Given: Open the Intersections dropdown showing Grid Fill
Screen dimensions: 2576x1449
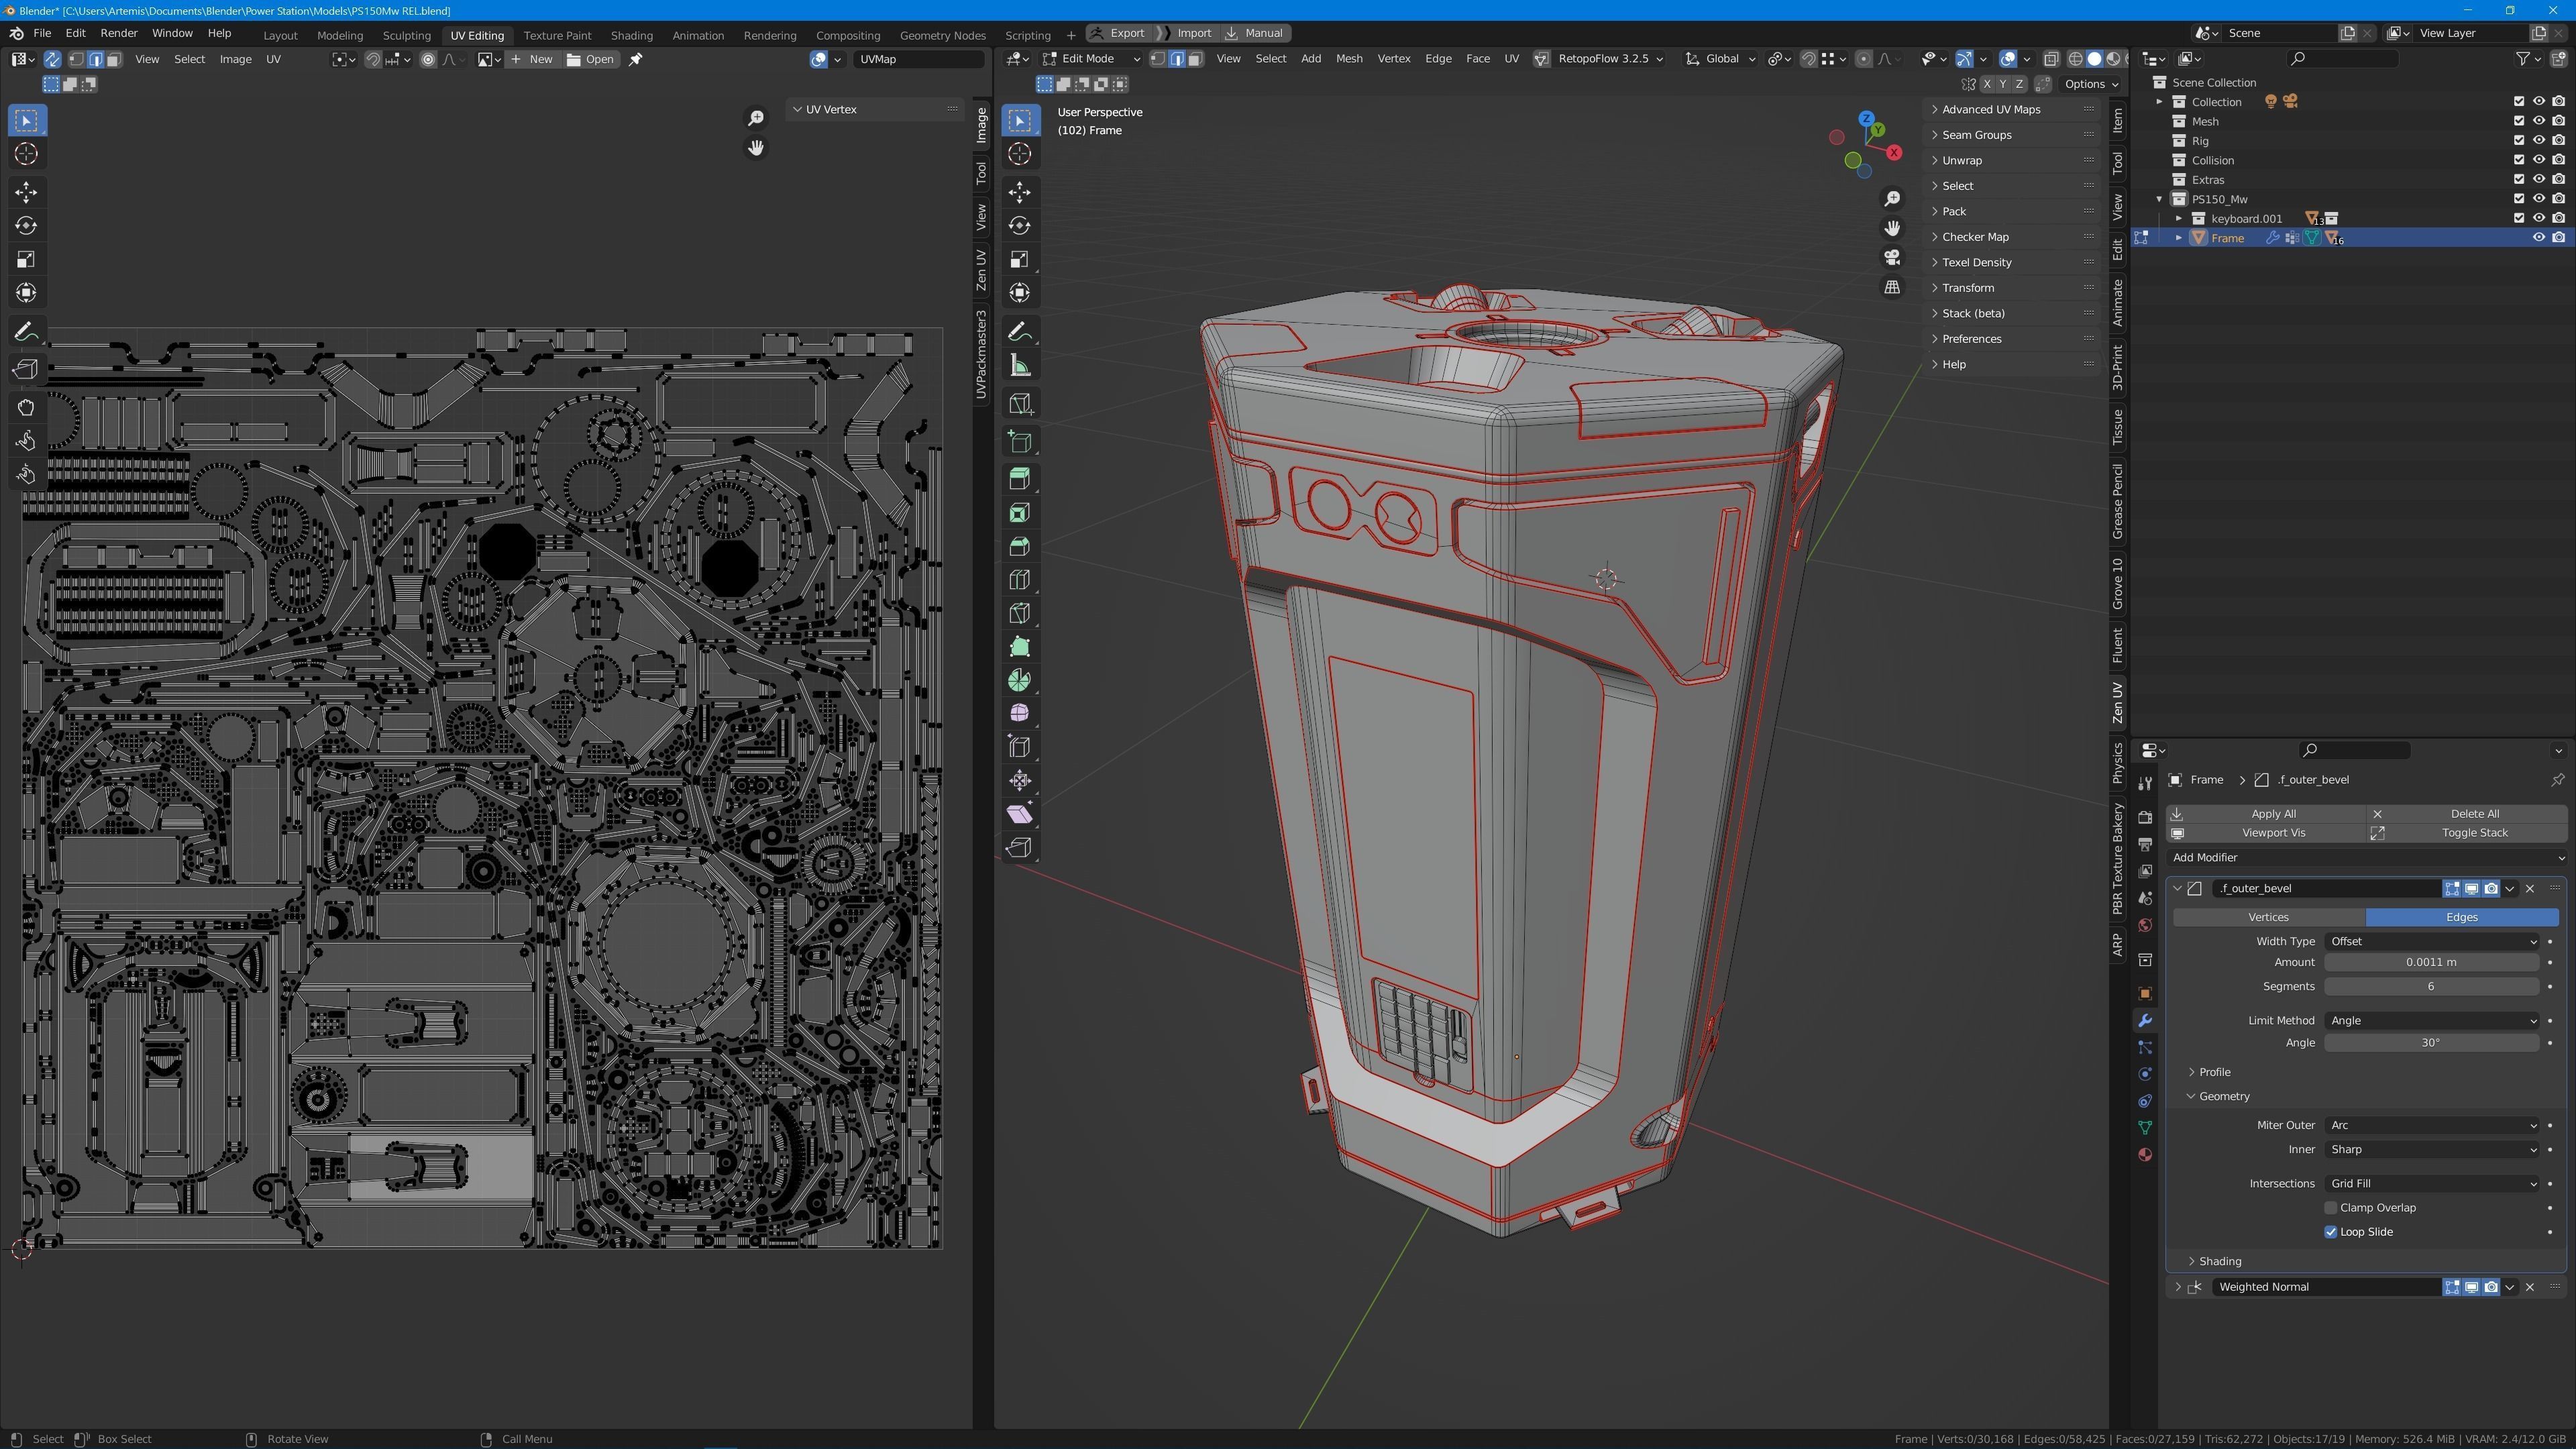Looking at the screenshot, I should (x=2431, y=1184).
